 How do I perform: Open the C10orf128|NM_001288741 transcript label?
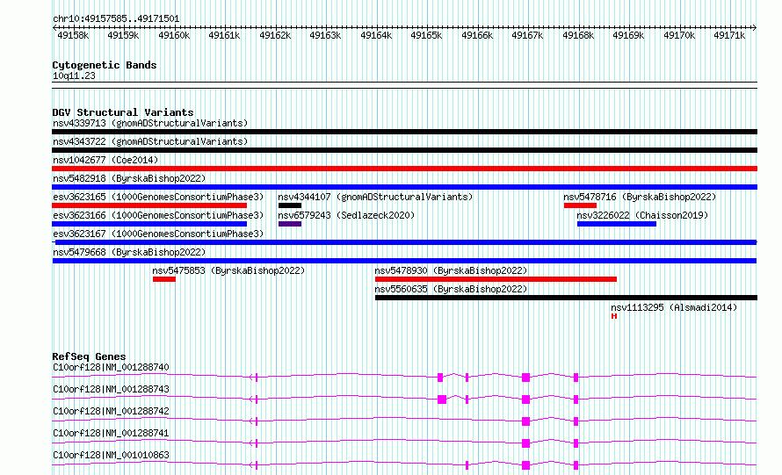point(111,433)
